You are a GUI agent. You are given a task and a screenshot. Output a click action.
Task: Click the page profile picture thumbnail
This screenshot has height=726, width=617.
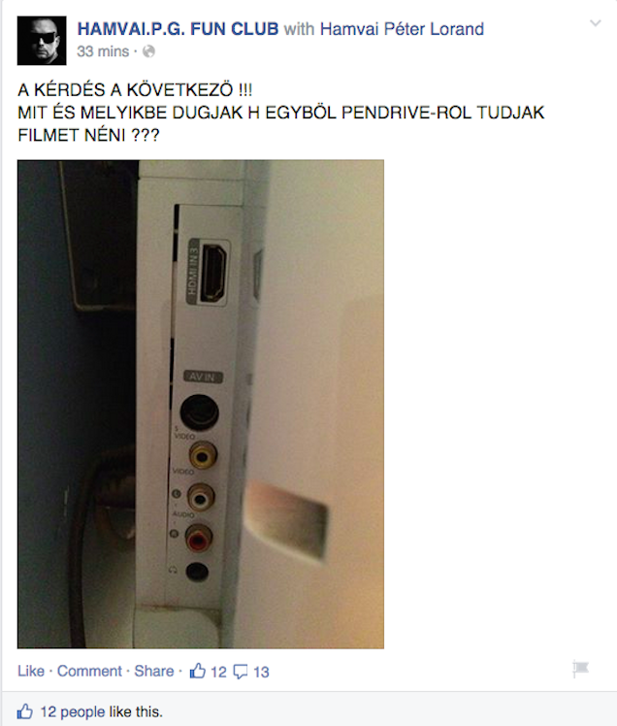[42, 41]
